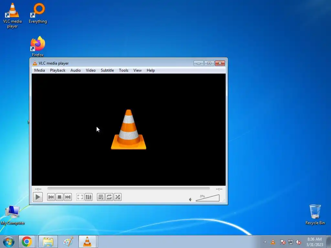Set volume on the volume slider

click(208, 198)
